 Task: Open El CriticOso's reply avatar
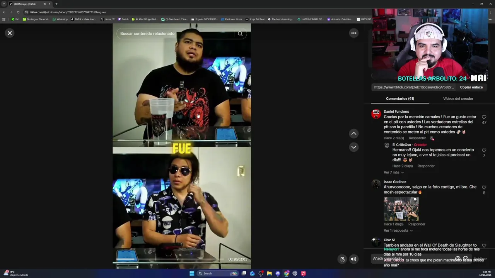[386, 145]
